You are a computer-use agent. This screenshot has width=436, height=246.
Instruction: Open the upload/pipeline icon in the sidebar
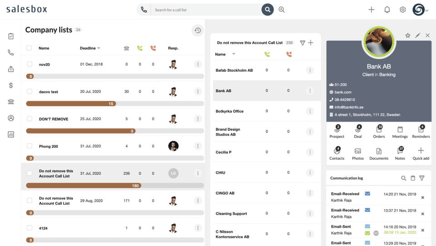tap(11, 69)
